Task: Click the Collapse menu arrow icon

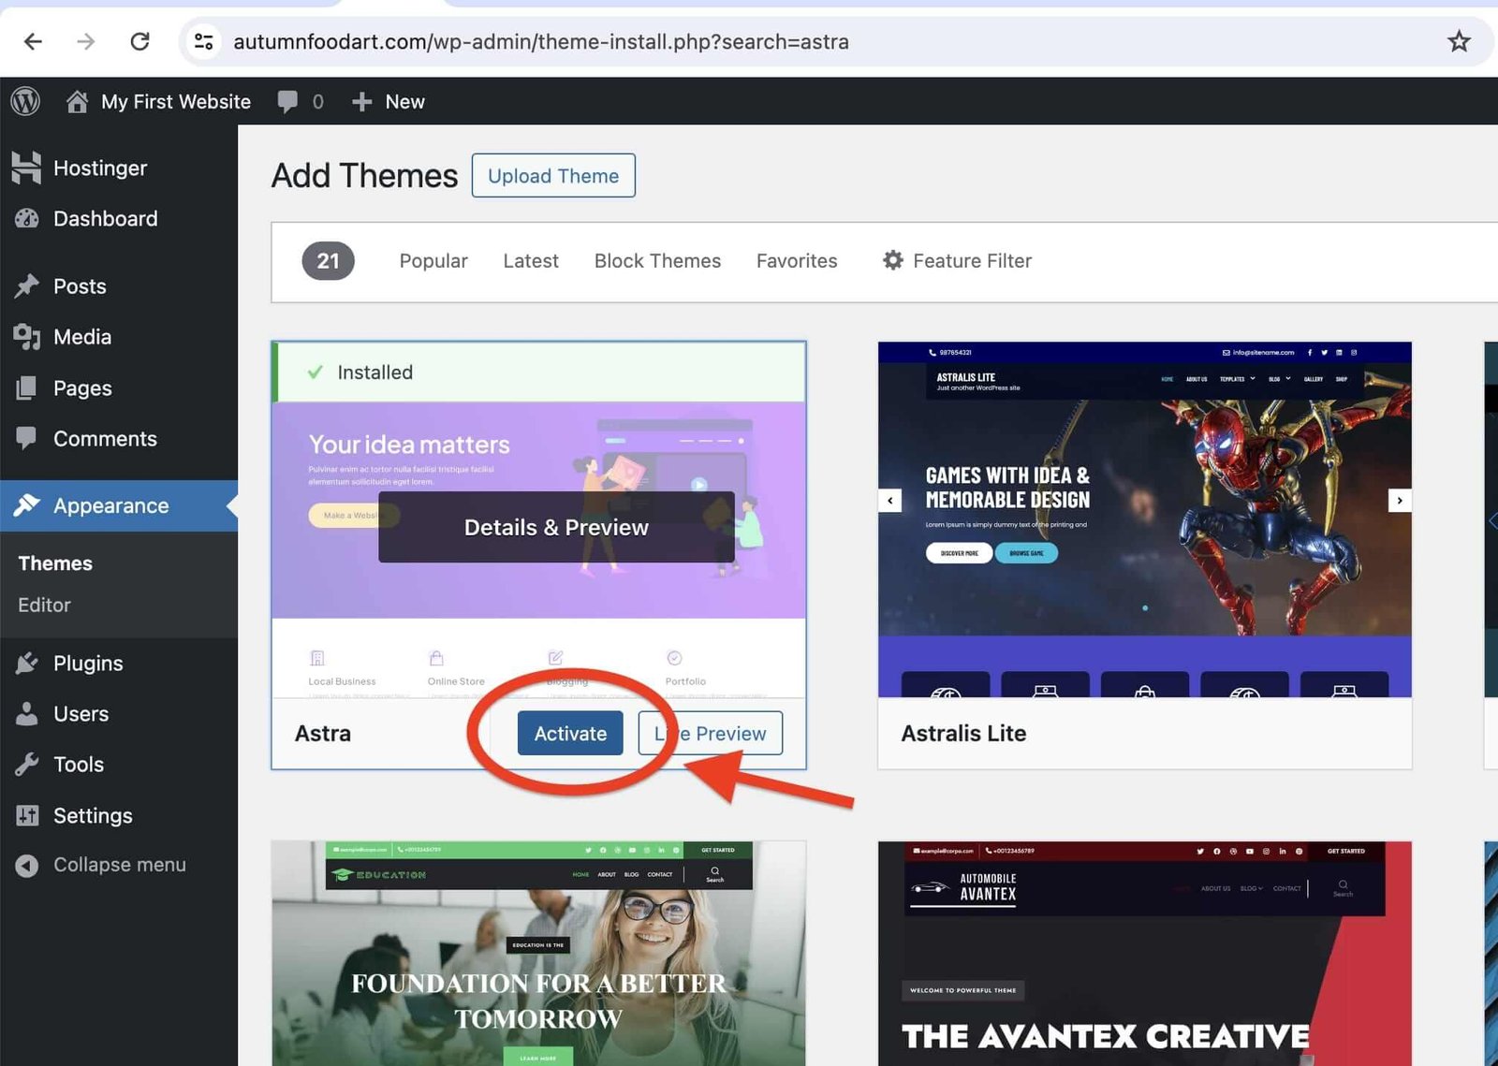Action: tap(27, 865)
